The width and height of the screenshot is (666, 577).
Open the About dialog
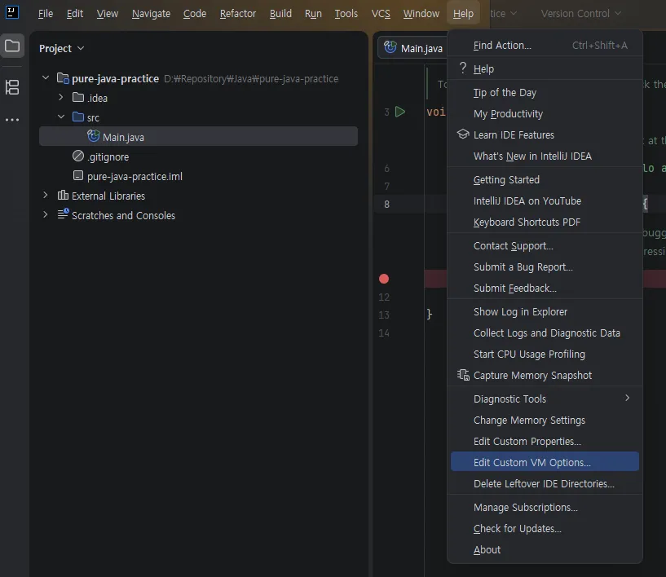click(x=545, y=550)
